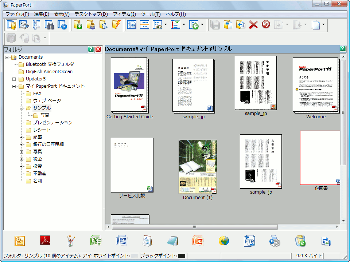Click the FTP send icon

249,241
